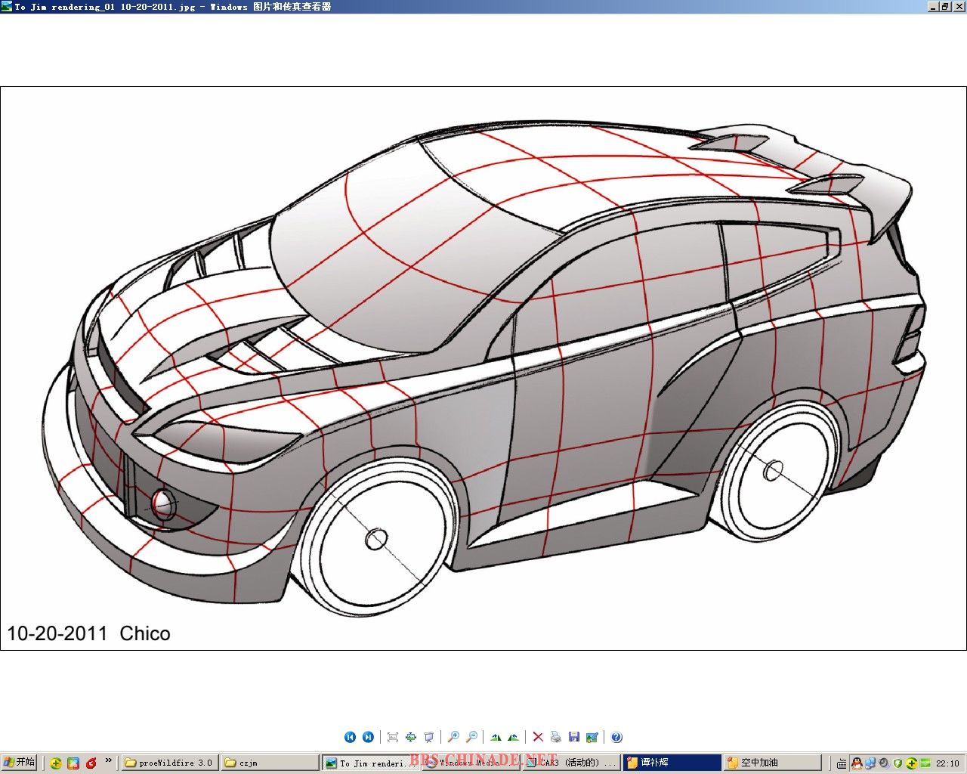Open the volume speaker tray icon
The width and height of the screenshot is (967, 774).
(884, 763)
